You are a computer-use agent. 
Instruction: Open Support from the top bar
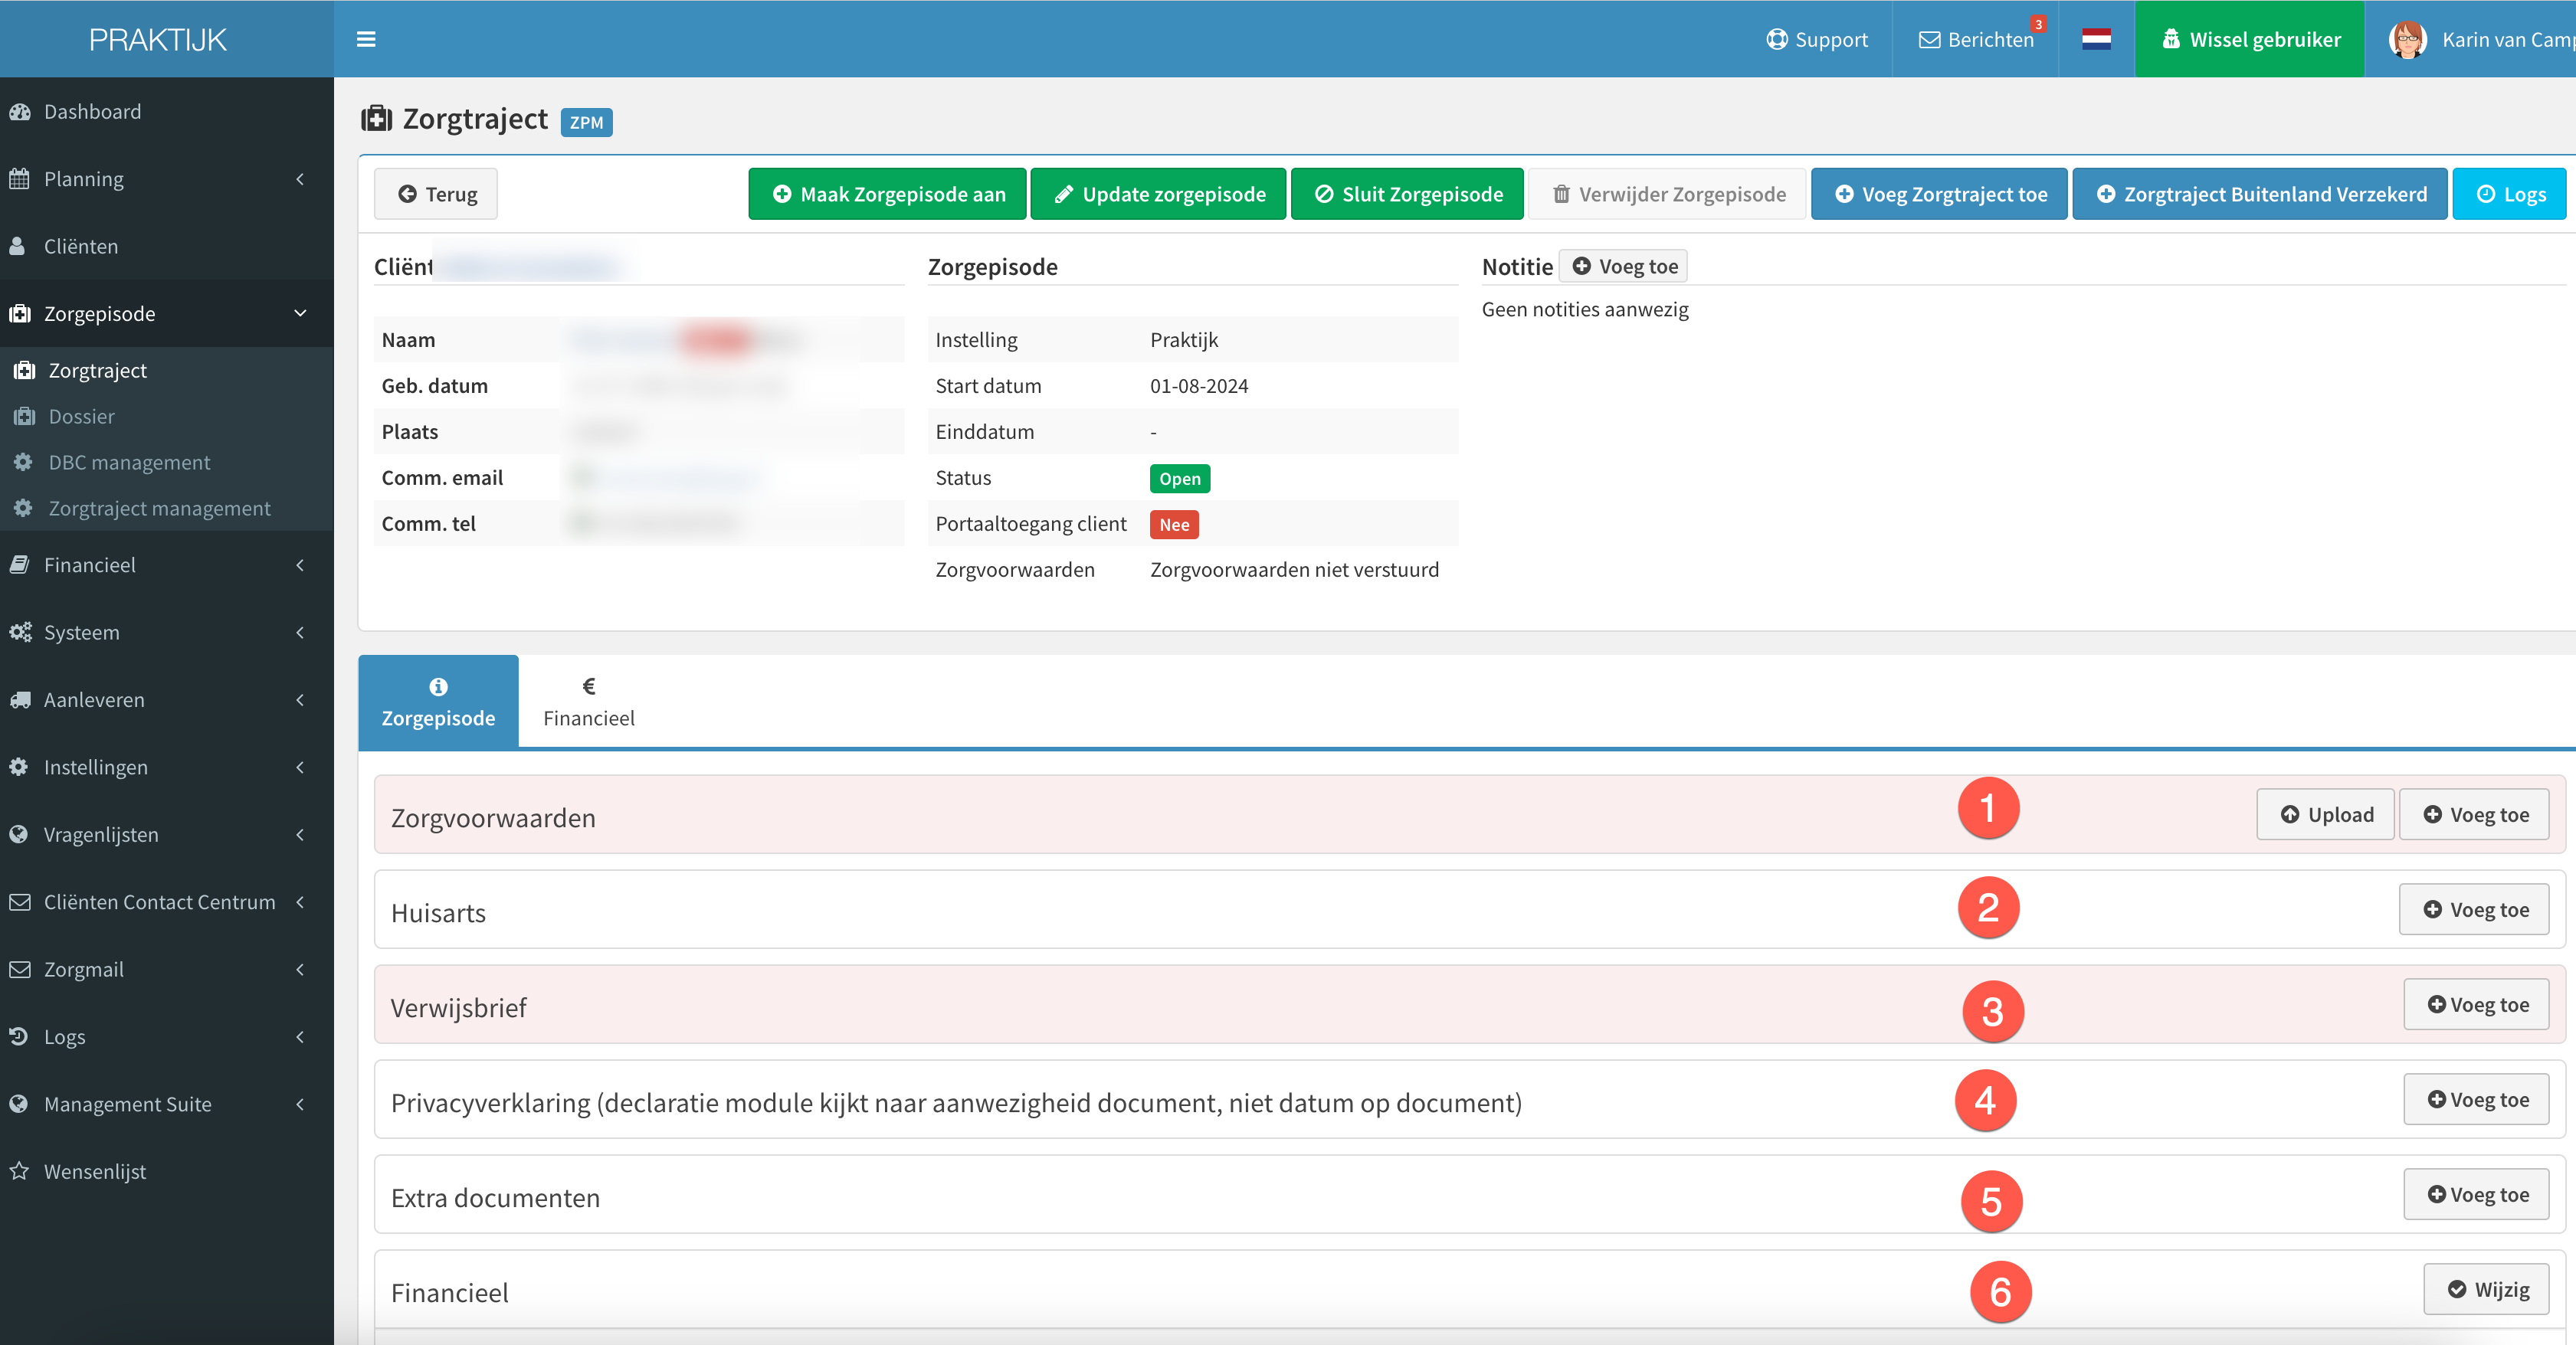[x=1817, y=39]
